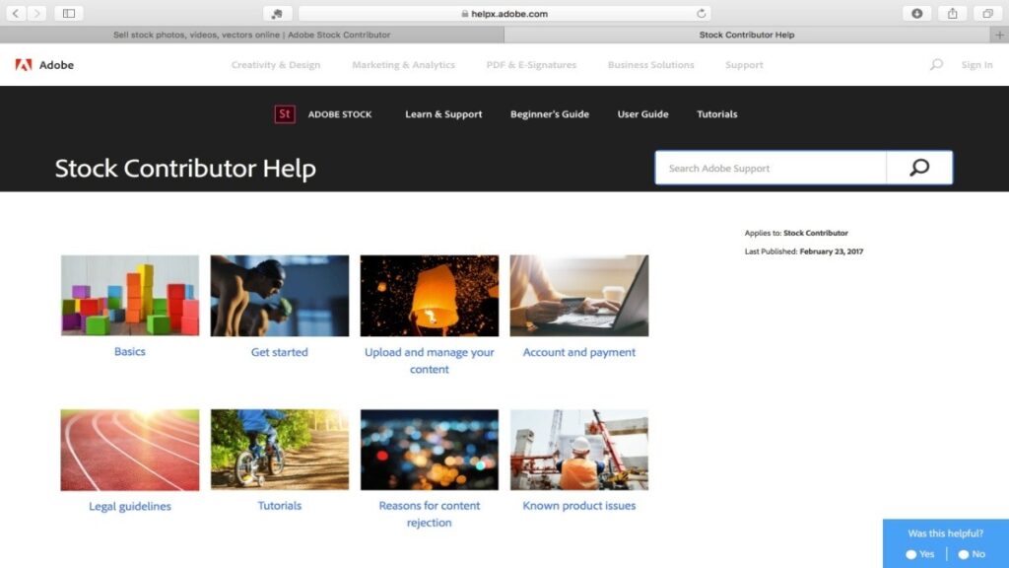Click Safari share icon
The image size is (1009, 568).
[x=953, y=14]
